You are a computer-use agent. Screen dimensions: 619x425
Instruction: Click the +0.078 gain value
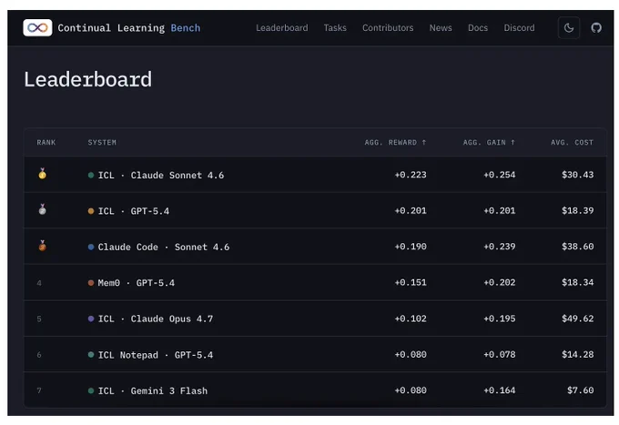500,355
